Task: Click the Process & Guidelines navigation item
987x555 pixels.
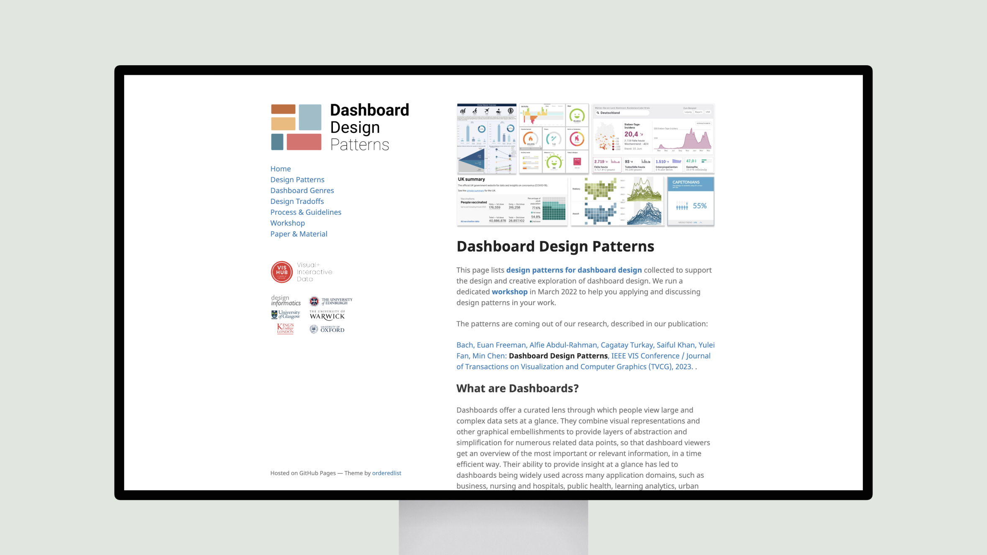Action: (306, 212)
